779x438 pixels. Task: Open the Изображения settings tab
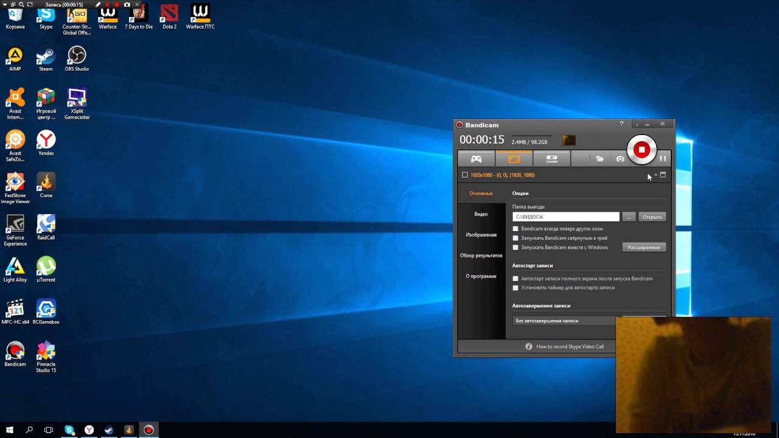481,235
